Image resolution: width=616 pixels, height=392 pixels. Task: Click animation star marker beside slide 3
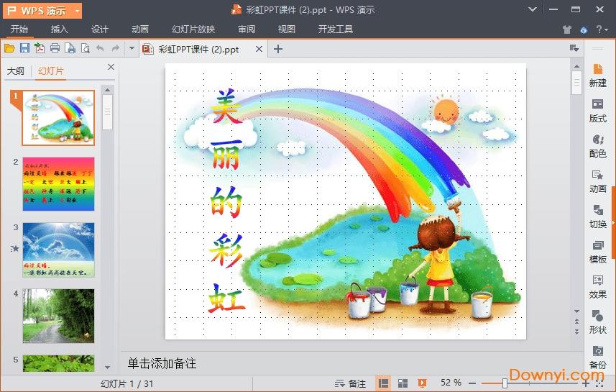point(15,248)
